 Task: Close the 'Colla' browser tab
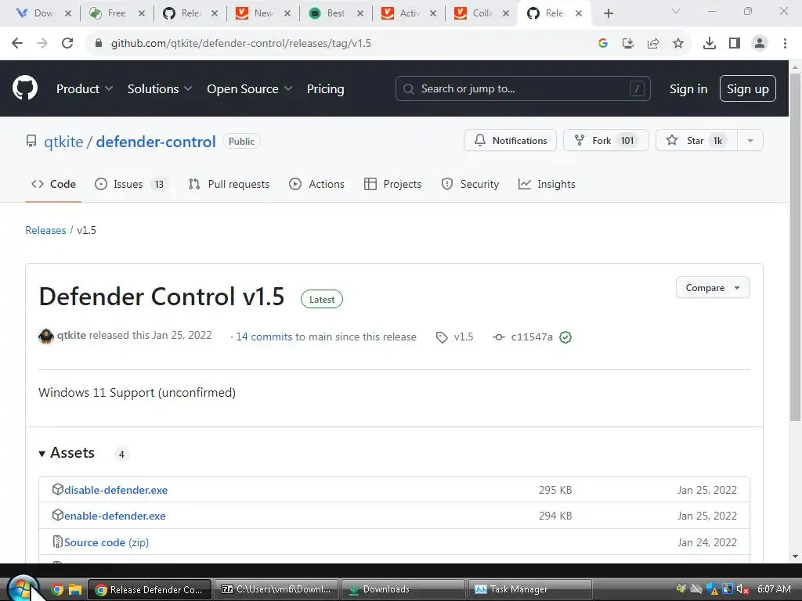point(506,13)
